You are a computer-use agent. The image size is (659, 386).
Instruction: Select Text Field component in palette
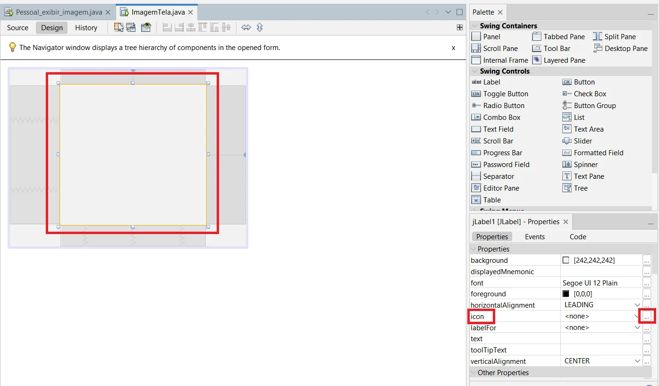pos(492,129)
